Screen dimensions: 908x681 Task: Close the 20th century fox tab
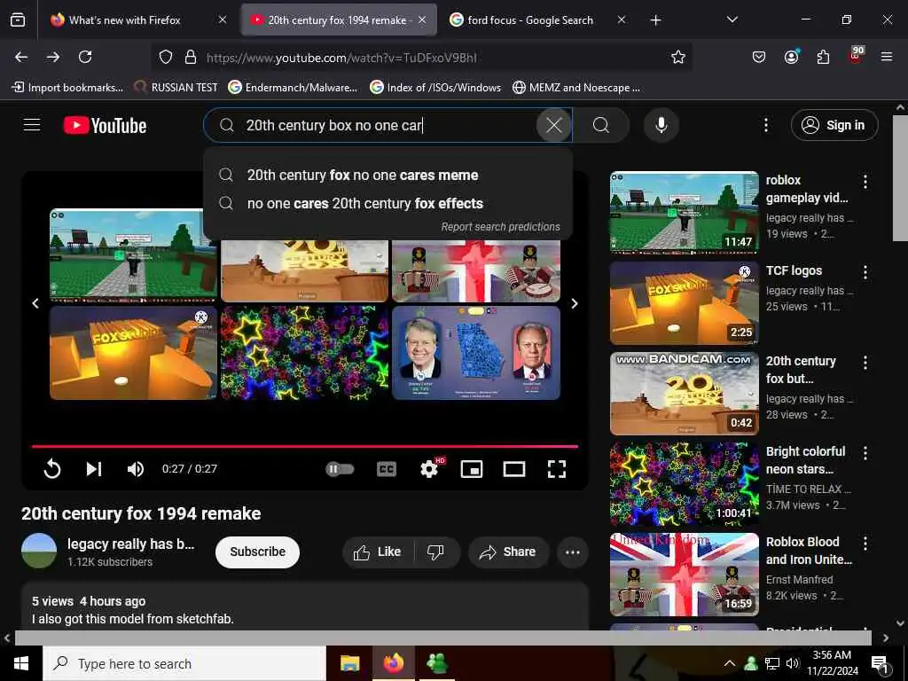(422, 20)
